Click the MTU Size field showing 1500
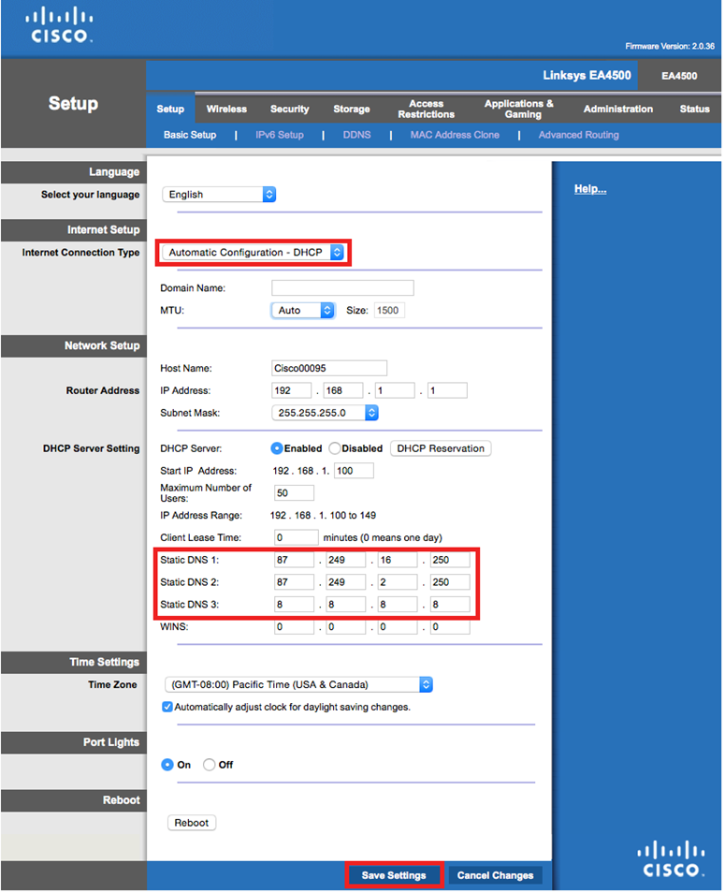The image size is (725, 893). pos(390,311)
